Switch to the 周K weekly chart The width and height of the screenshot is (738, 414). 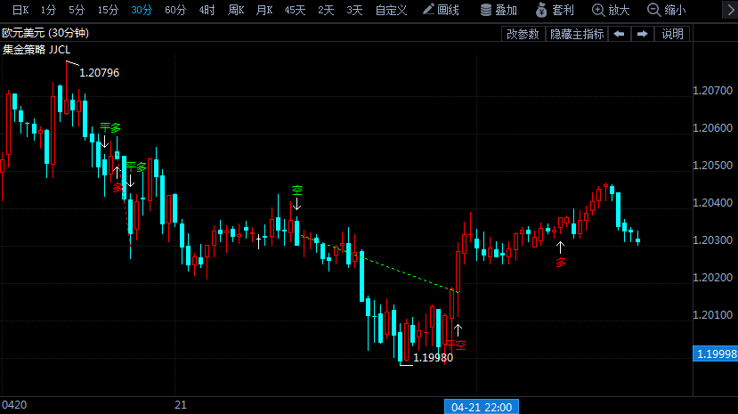pos(236,10)
